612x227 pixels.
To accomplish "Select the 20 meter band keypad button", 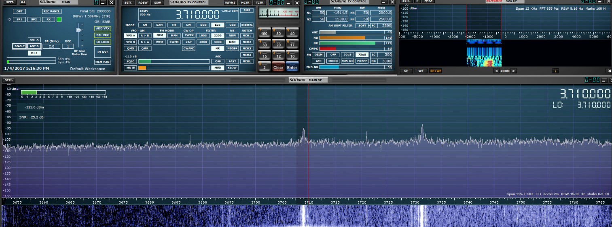I will [x=278, y=44].
